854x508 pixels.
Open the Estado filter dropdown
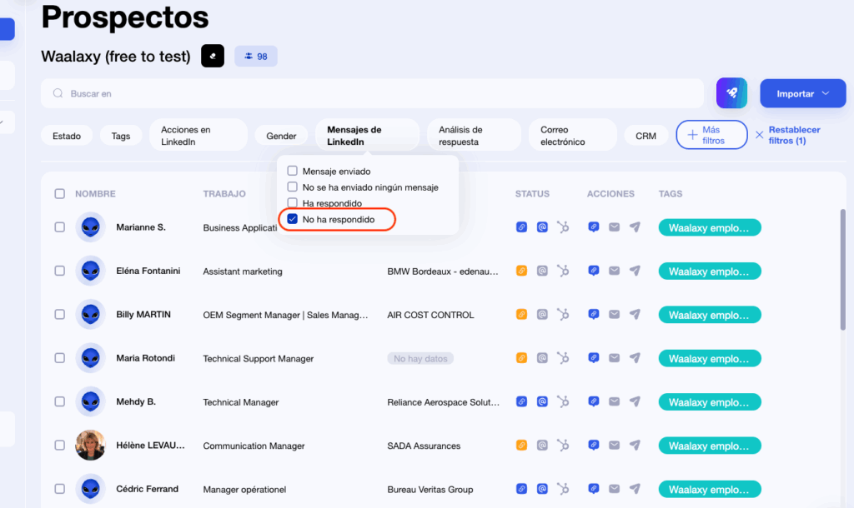(67, 136)
